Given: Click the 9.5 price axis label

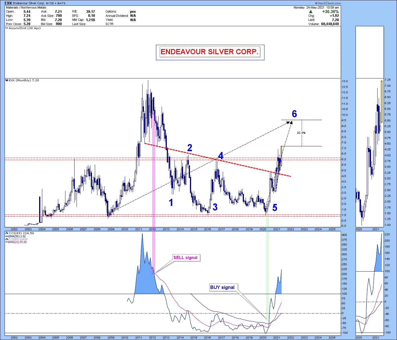Looking at the screenshot, I should pyautogui.click(x=344, y=121).
